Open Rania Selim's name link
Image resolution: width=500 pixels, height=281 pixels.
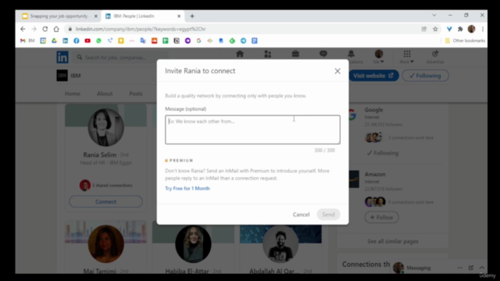[99, 155]
